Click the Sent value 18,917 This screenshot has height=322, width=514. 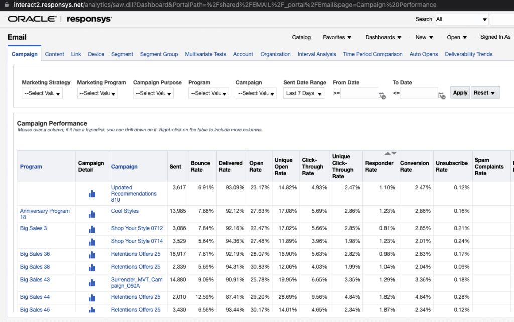(178, 254)
